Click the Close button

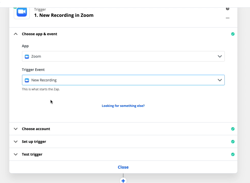[123, 167]
